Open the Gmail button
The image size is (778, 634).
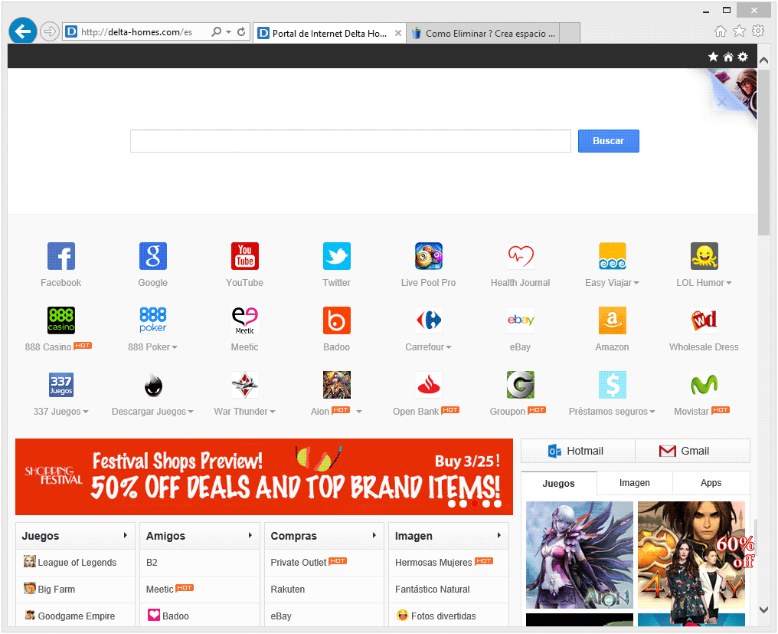[693, 451]
